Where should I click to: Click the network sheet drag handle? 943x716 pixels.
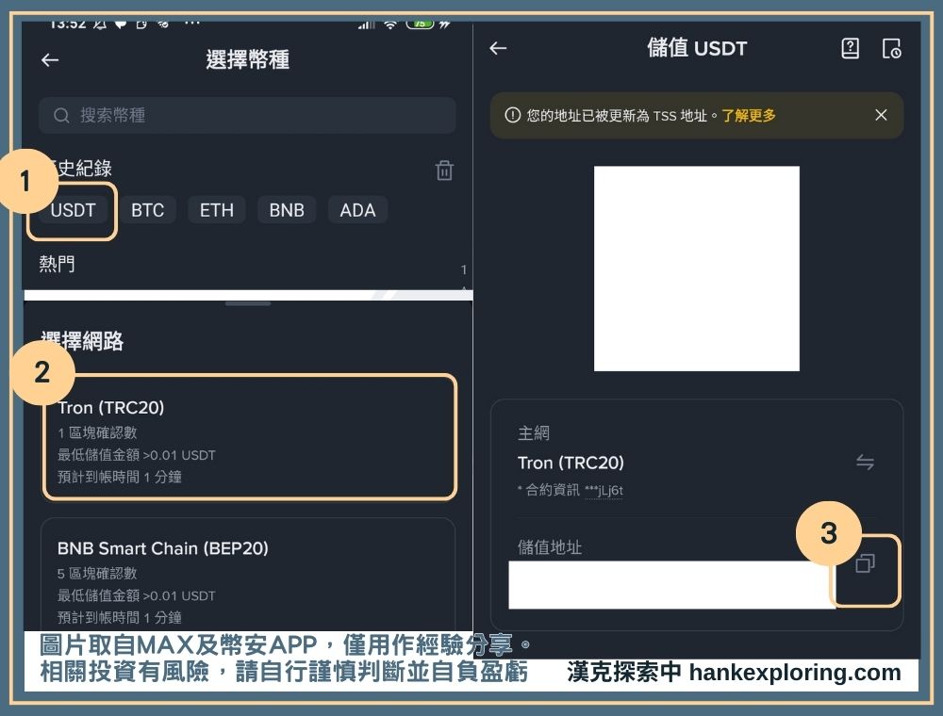[x=248, y=304]
